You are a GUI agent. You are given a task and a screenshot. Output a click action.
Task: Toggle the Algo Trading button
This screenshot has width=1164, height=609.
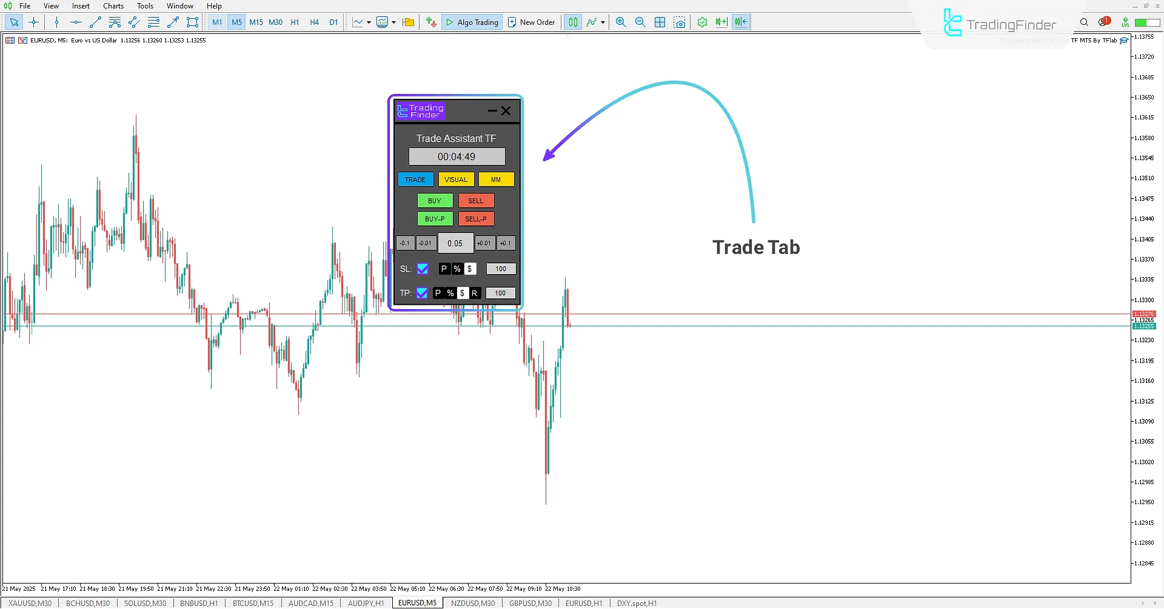click(x=472, y=22)
